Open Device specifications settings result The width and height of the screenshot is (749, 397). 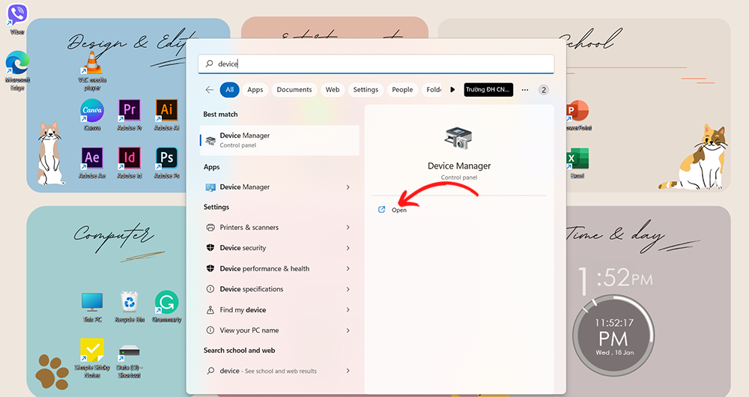(x=279, y=289)
